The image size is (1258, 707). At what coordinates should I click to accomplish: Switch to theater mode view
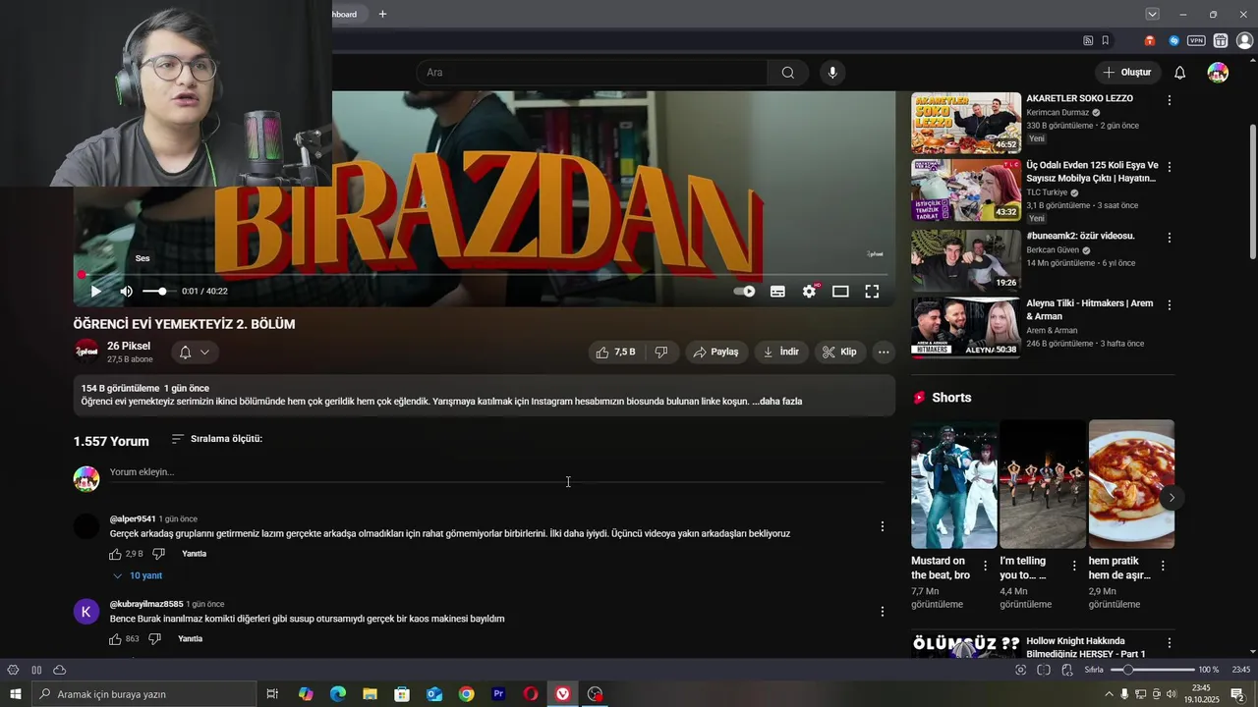tap(840, 292)
